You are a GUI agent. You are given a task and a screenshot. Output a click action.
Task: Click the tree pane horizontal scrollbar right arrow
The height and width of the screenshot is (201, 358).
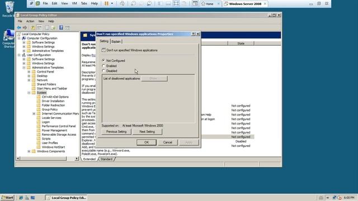pos(77,159)
